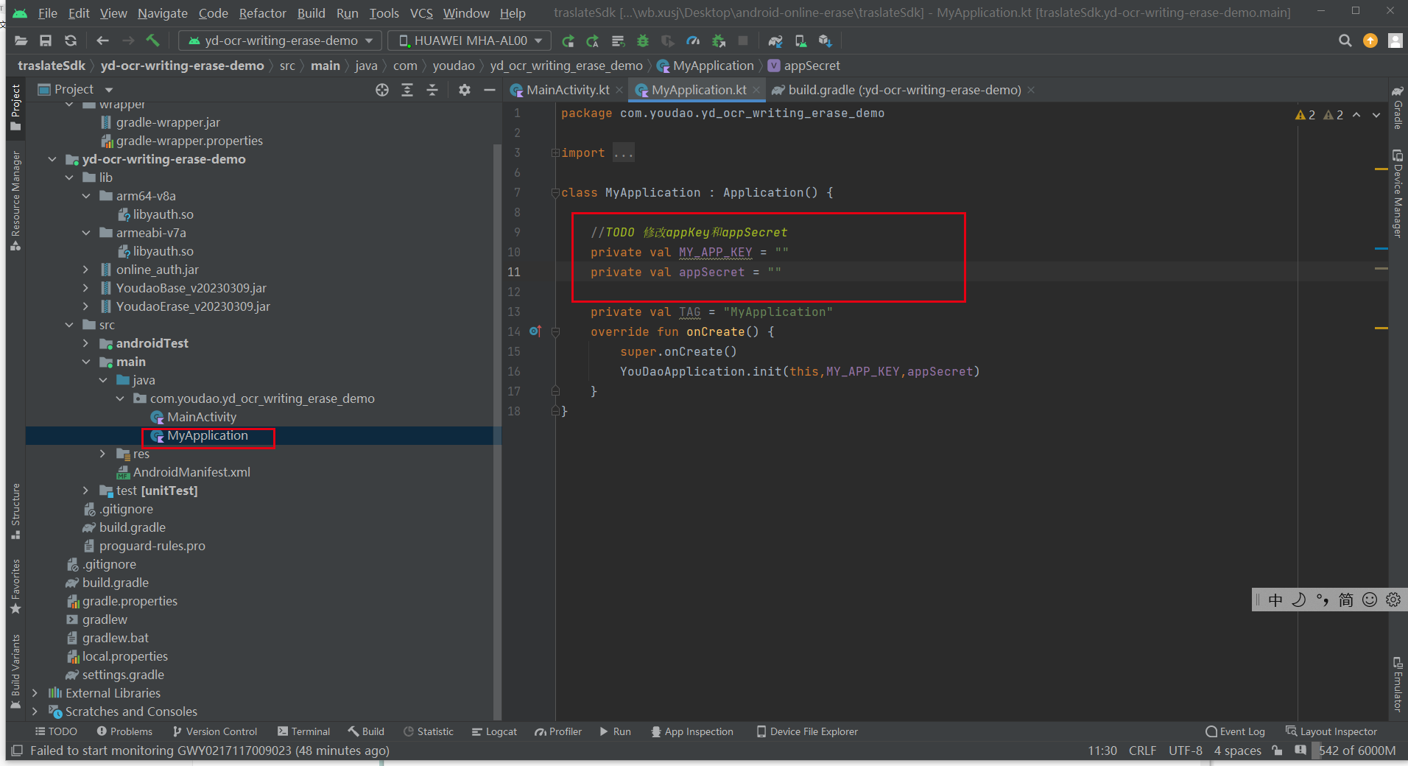Image resolution: width=1408 pixels, height=766 pixels.
Task: Open the Profile app gauge icon
Action: click(693, 41)
